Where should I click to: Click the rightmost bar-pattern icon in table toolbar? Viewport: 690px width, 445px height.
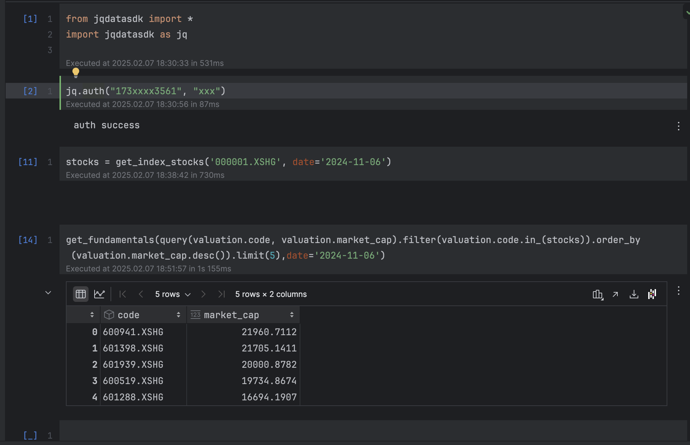coord(652,294)
